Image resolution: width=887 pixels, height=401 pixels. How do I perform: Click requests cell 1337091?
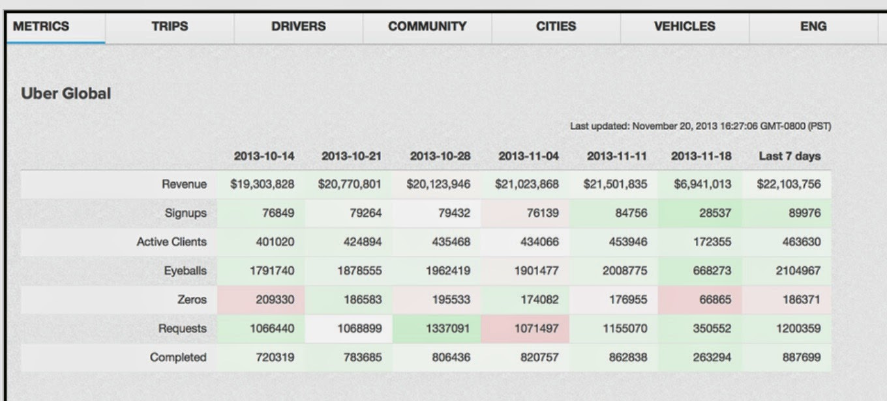tap(437, 329)
